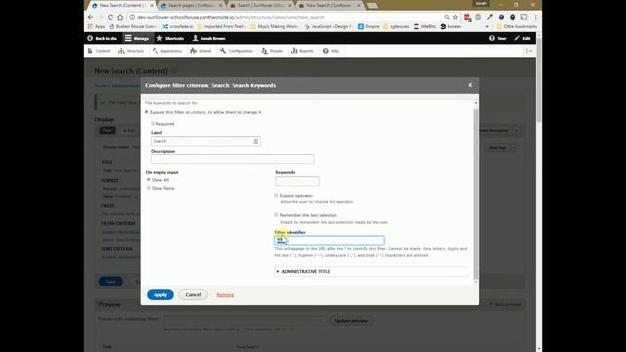Click the Save button behind the dialog
626x352 pixels.
(111, 282)
